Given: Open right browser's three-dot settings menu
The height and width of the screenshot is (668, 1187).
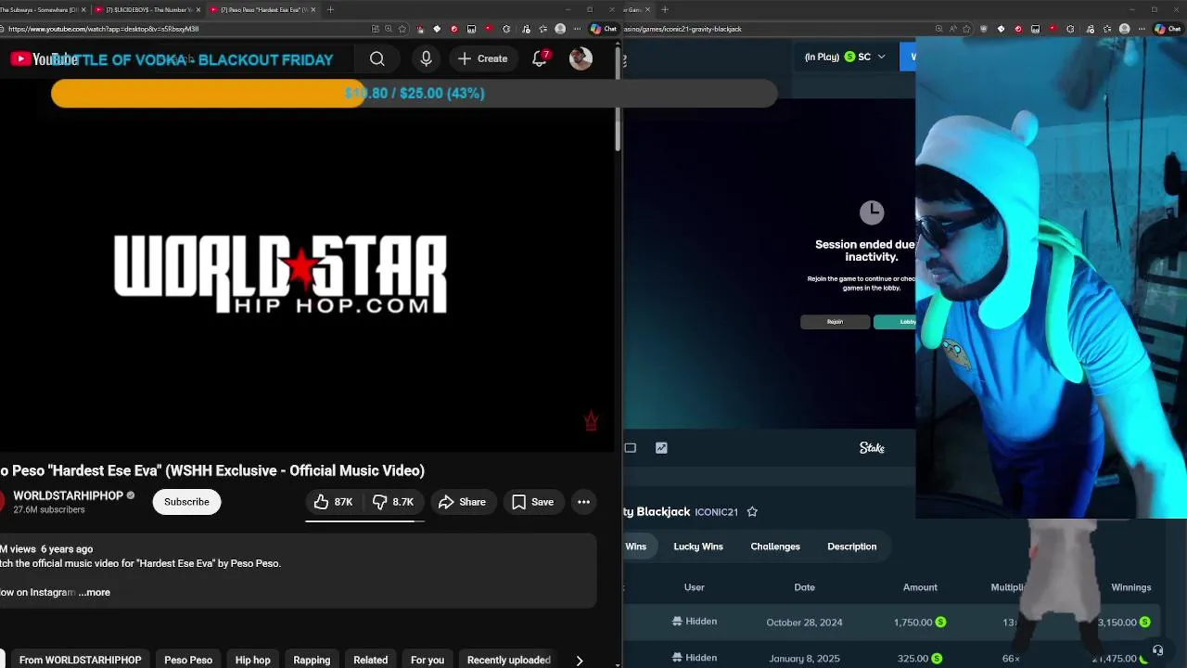Looking at the screenshot, I should click(x=1142, y=29).
